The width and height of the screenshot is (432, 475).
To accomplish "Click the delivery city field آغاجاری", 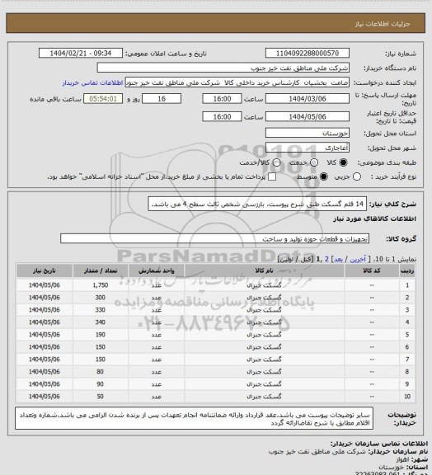I will pyautogui.click(x=308, y=148).
